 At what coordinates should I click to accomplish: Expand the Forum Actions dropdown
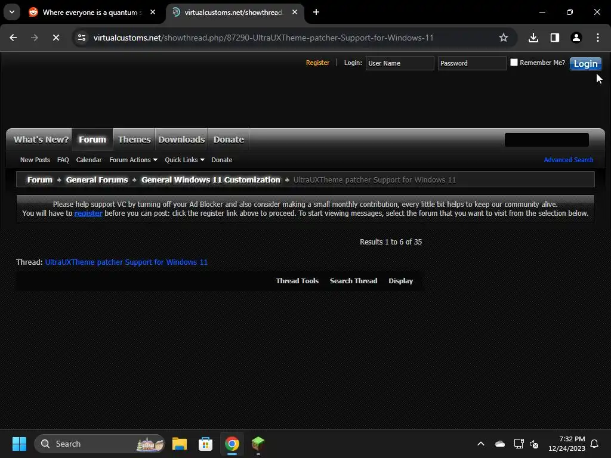[133, 160]
